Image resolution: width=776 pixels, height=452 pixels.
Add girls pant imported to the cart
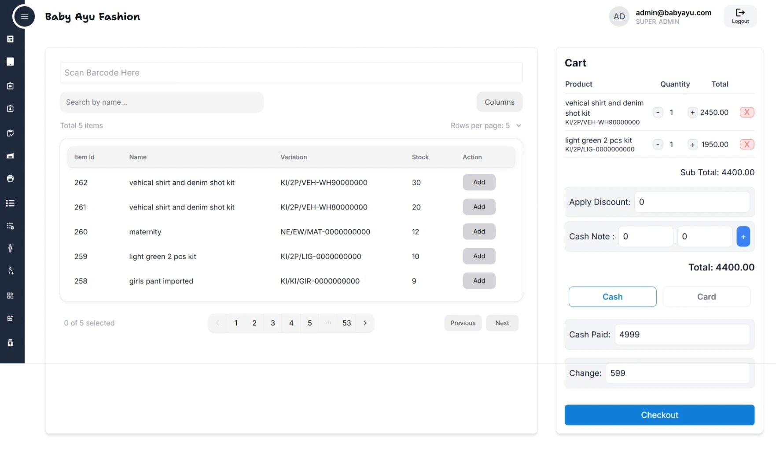click(479, 281)
